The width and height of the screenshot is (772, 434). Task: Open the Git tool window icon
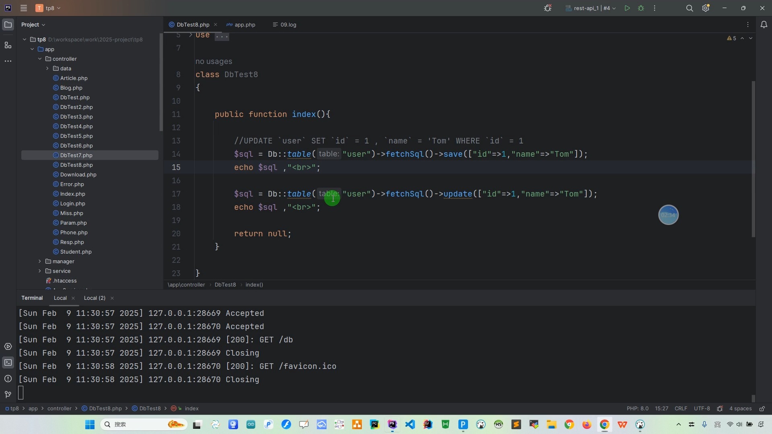coord(8,395)
